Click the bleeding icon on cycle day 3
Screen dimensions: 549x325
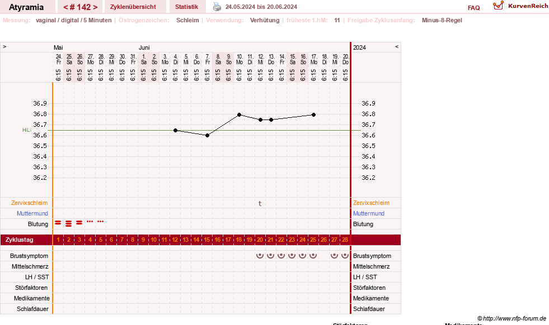click(x=79, y=223)
